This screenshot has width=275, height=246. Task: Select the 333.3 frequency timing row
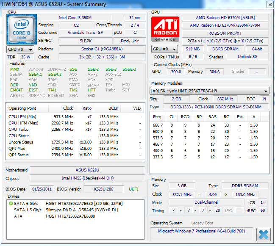coord(209,157)
